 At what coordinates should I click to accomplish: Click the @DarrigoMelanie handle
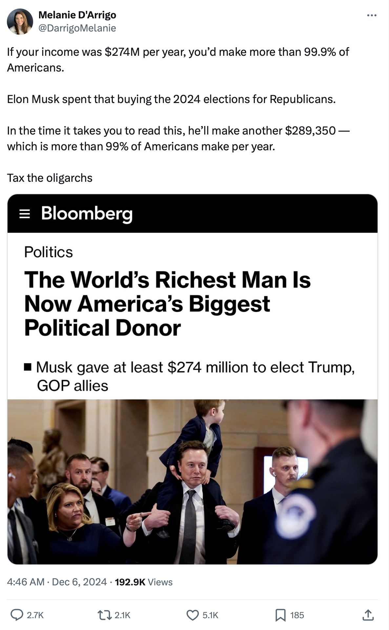click(77, 28)
